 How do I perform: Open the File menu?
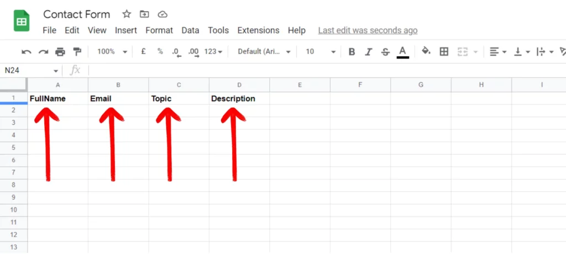(49, 30)
